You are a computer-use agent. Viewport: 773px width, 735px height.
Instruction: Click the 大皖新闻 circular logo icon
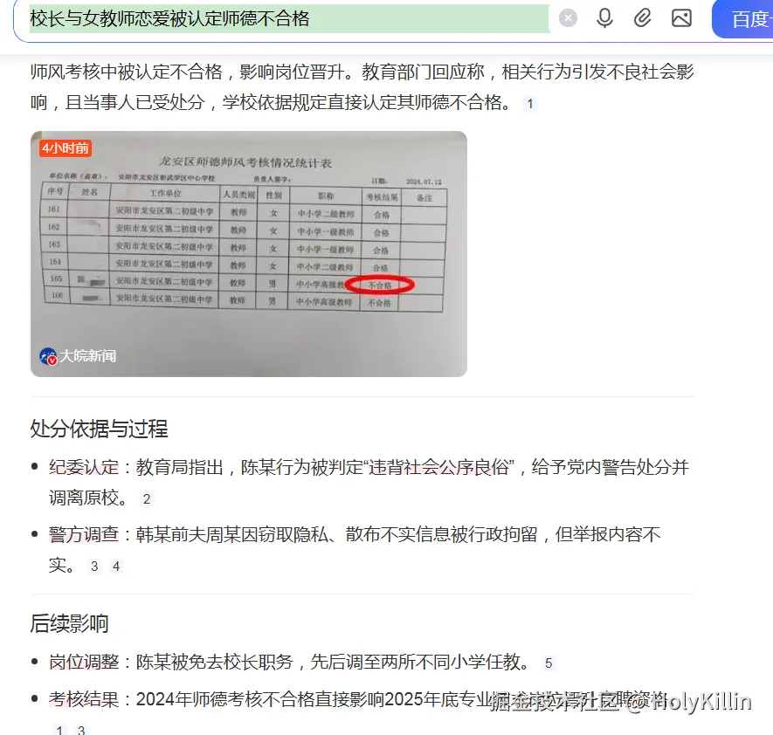pos(48,356)
